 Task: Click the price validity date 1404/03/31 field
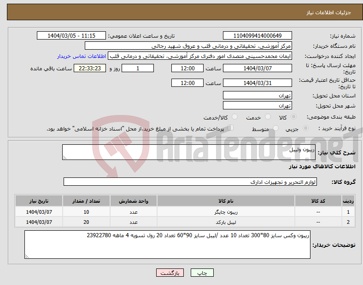coord(257,83)
